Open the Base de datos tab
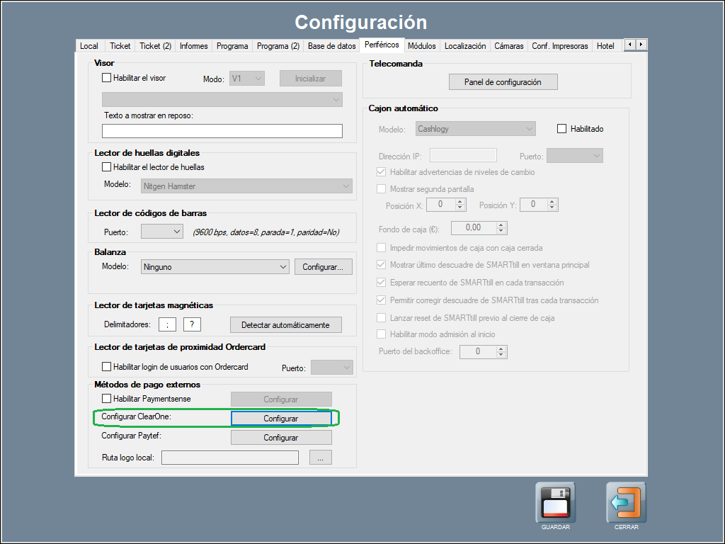725x544 pixels. 331,46
